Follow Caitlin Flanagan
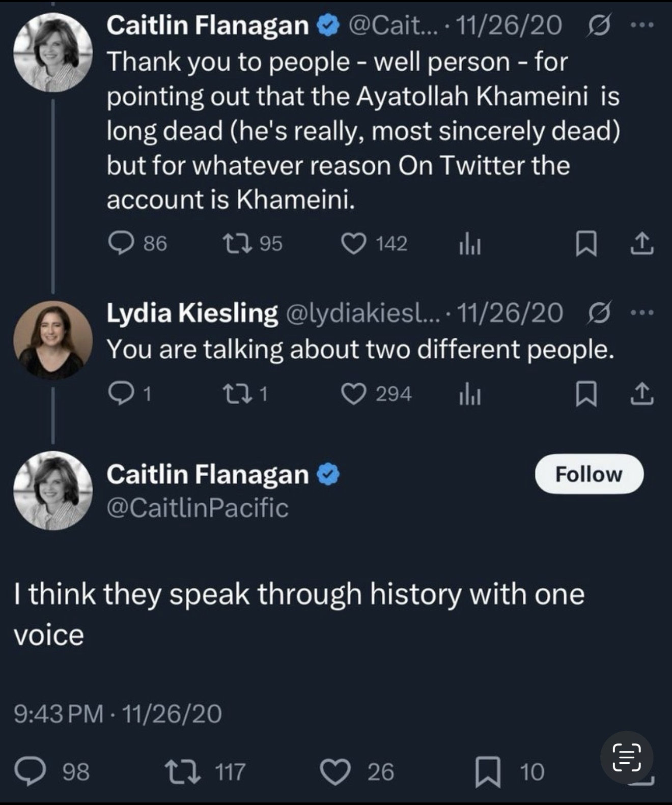Viewport: 672px width, 805px height. (589, 474)
